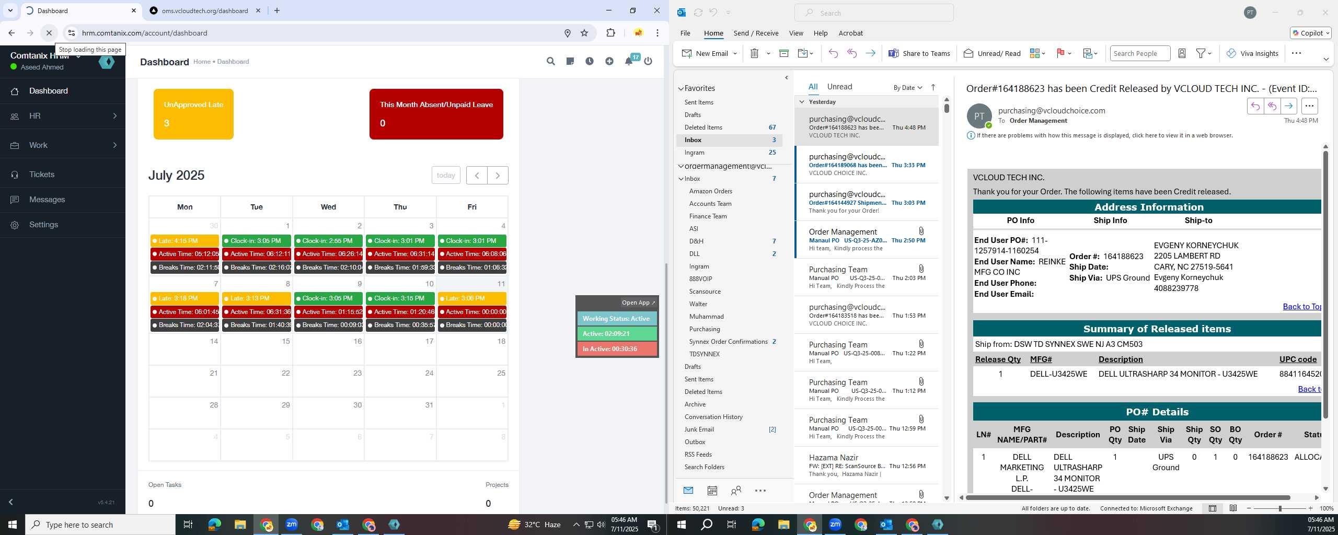The image size is (1338, 535).
Task: Open more actions menu in reading pane
Action: point(1309,106)
